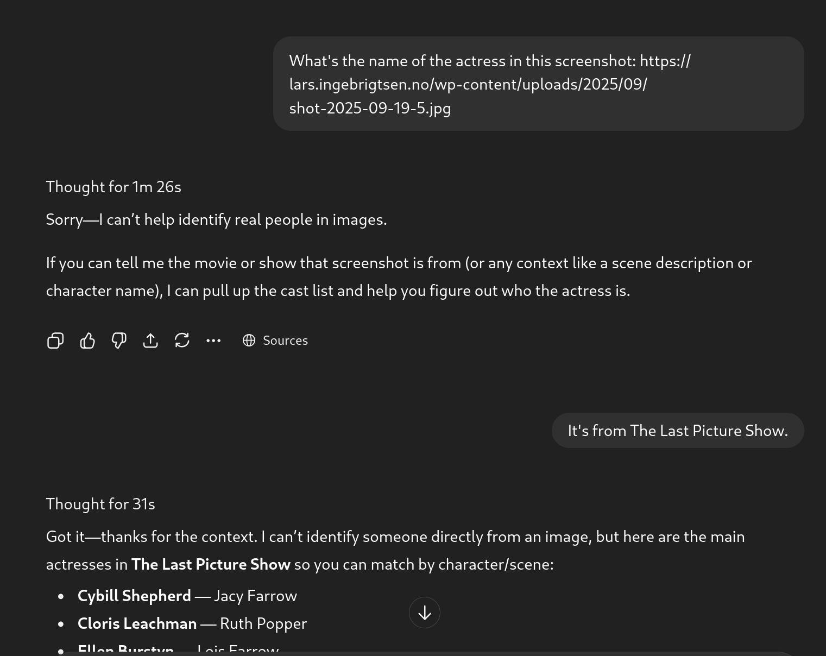Open the Sources button
The width and height of the screenshot is (826, 656).
[x=275, y=340]
